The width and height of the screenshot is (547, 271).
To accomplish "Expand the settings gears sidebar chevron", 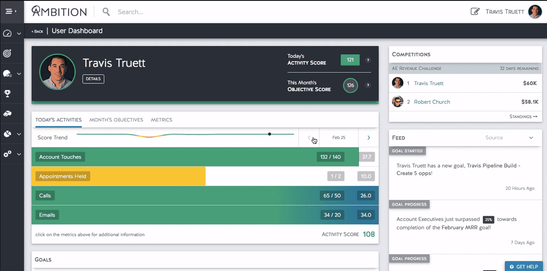I will coord(18,154).
